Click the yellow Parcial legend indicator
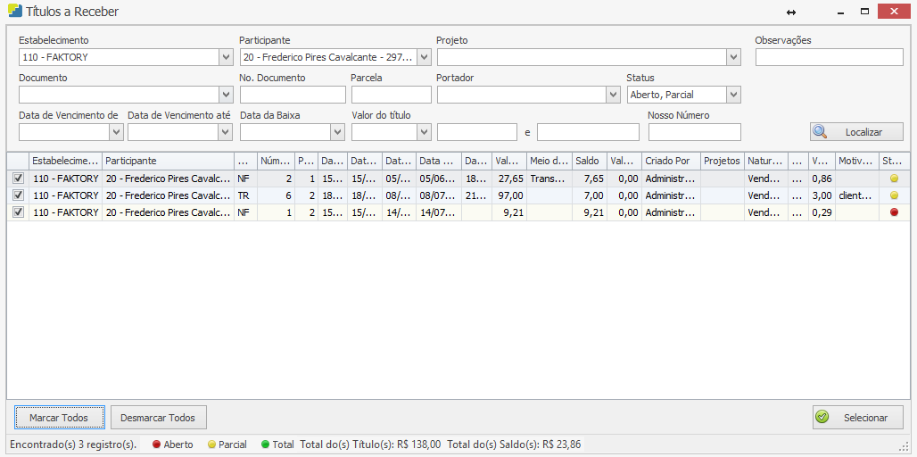 point(211,445)
